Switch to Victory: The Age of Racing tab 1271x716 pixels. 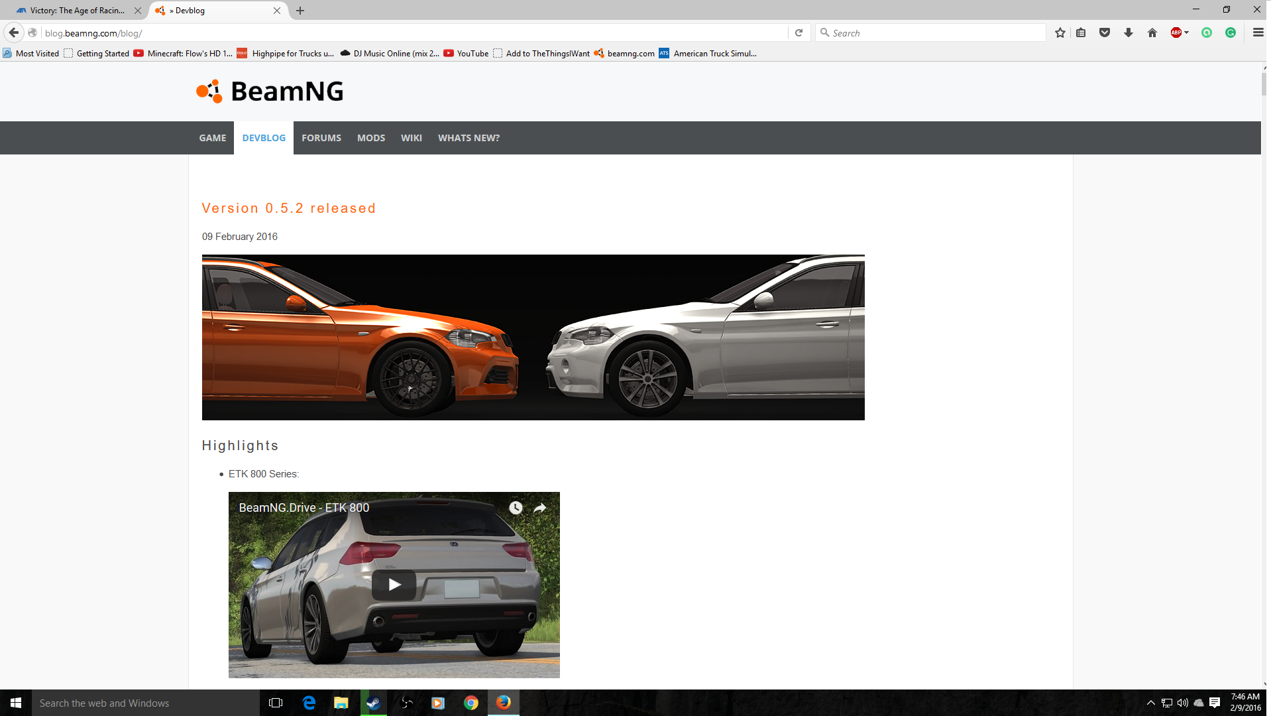(78, 11)
